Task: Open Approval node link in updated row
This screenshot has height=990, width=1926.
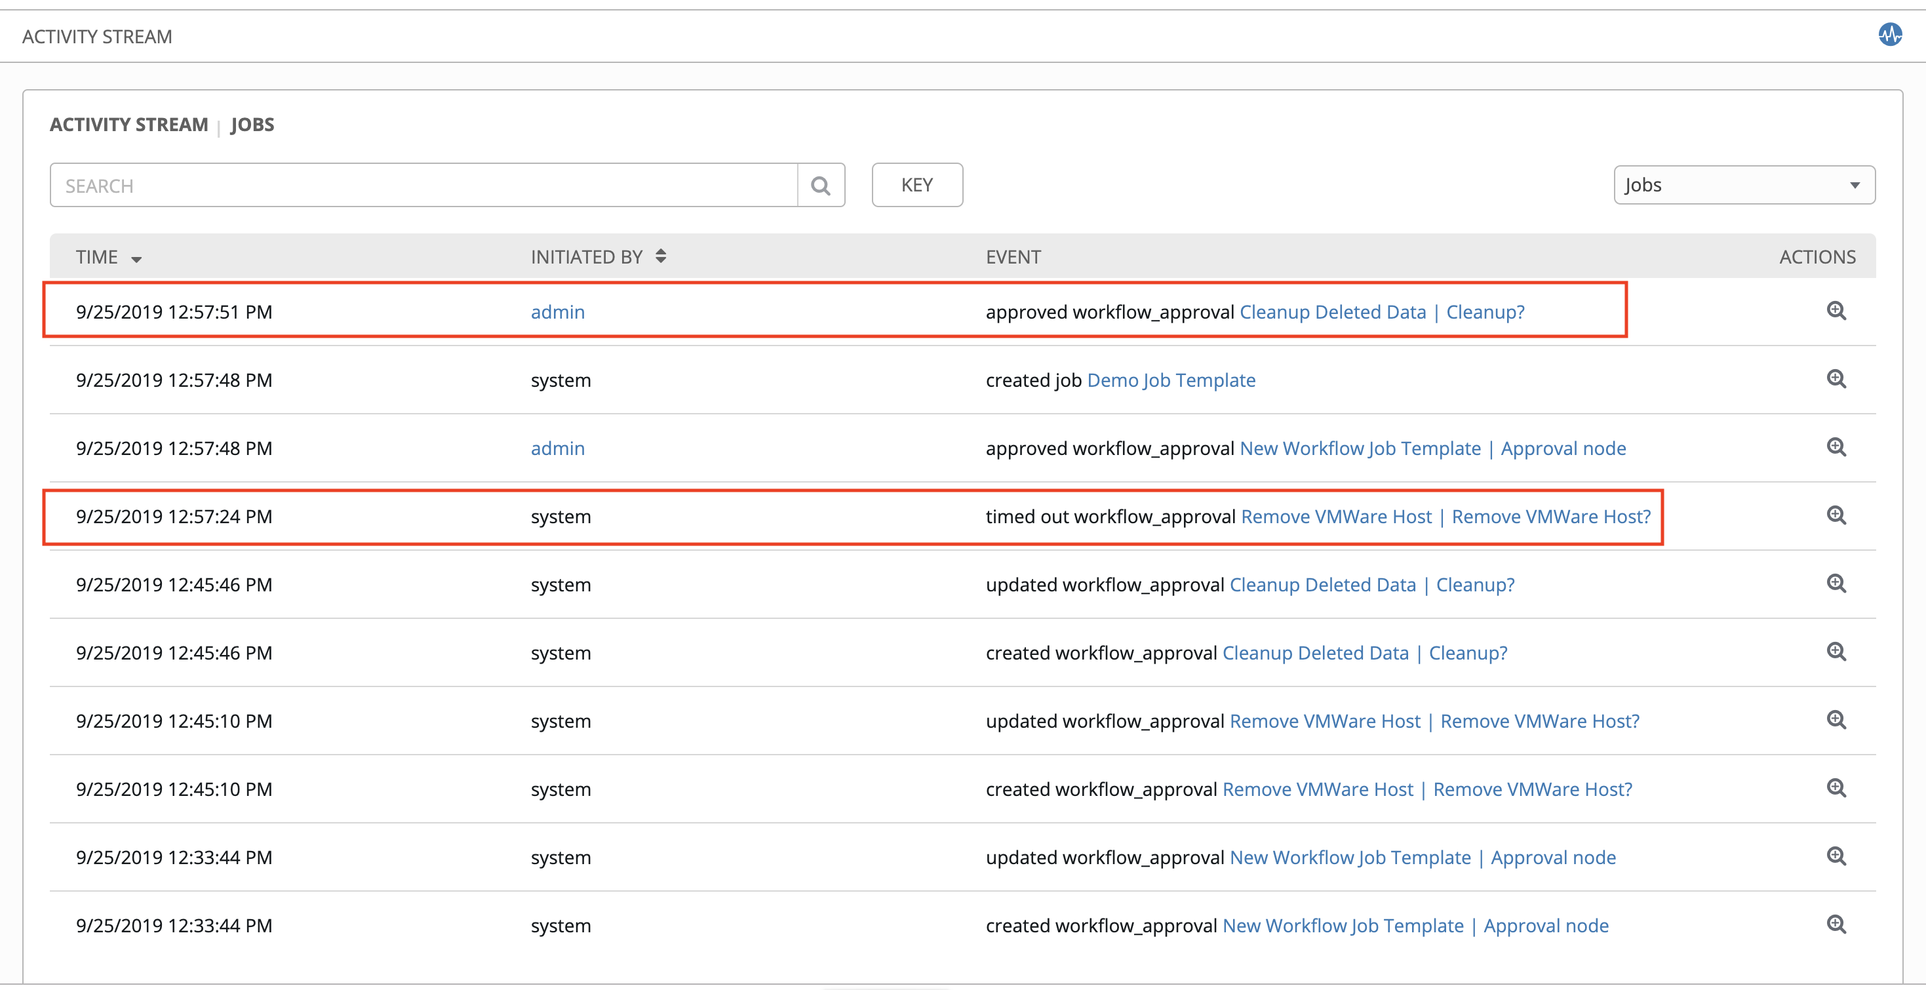Action: [1553, 858]
